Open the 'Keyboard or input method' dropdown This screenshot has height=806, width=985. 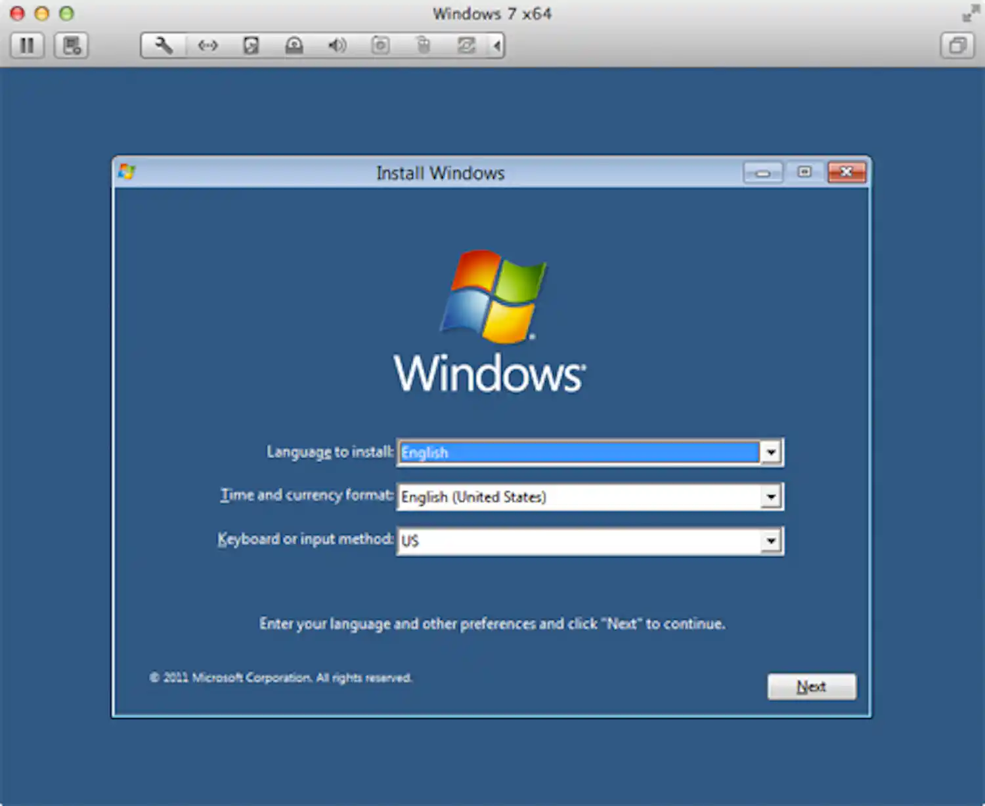coord(771,541)
